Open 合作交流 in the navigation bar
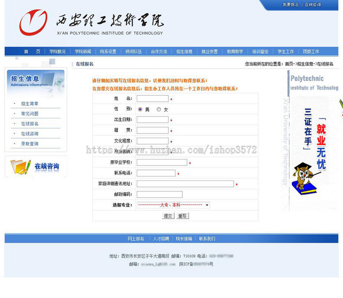This screenshot has width=343, height=298. click(x=159, y=52)
